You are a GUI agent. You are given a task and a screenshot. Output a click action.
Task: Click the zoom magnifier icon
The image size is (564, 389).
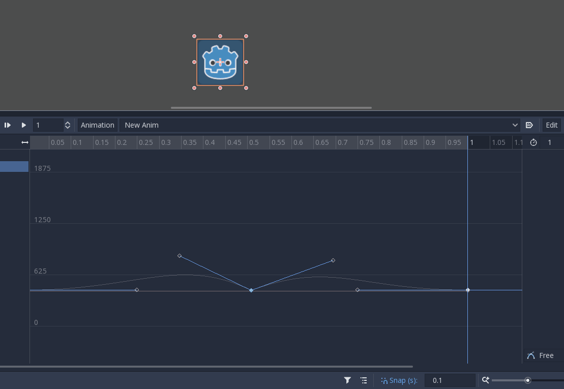[485, 380]
